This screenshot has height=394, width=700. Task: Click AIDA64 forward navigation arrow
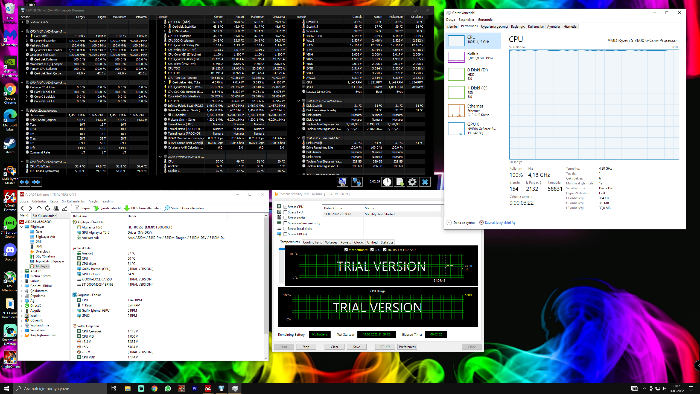[31, 208]
